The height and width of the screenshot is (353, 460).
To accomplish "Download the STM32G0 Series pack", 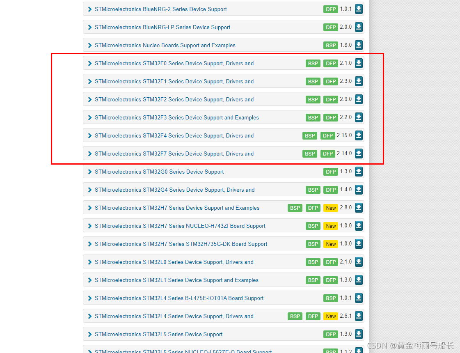I will (359, 171).
